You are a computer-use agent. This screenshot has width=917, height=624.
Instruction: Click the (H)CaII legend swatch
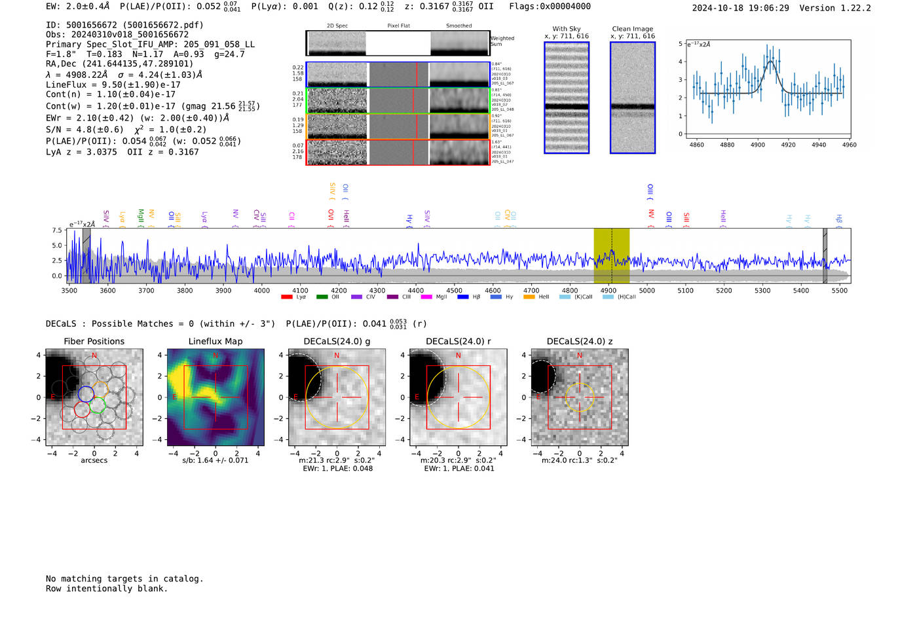608,297
